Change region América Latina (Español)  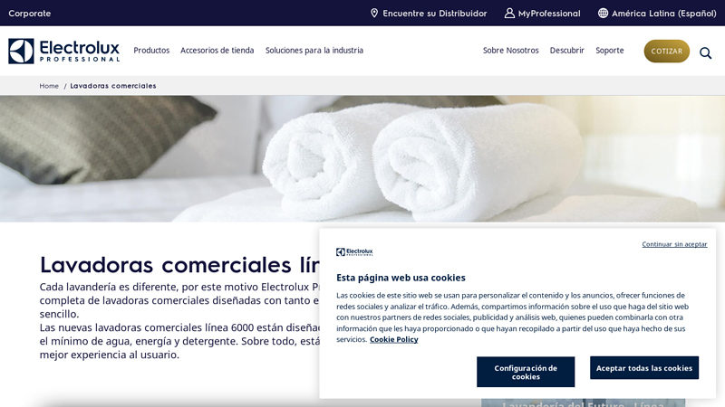[664, 14]
